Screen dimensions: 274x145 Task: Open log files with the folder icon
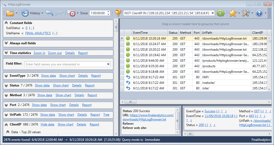10,13
